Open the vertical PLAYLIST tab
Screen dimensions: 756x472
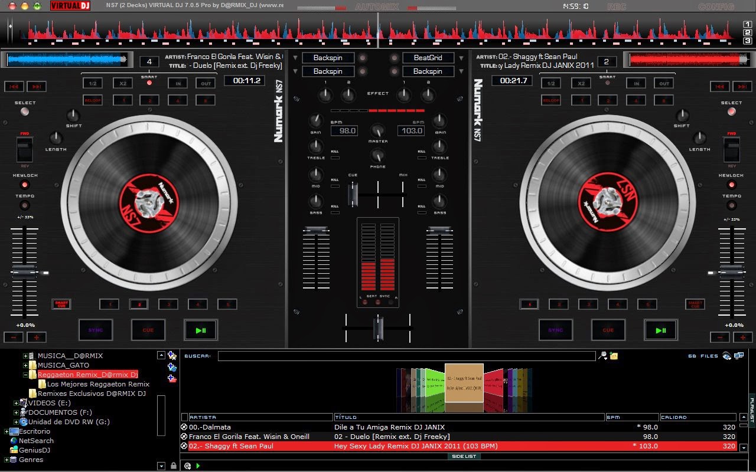(x=752, y=409)
